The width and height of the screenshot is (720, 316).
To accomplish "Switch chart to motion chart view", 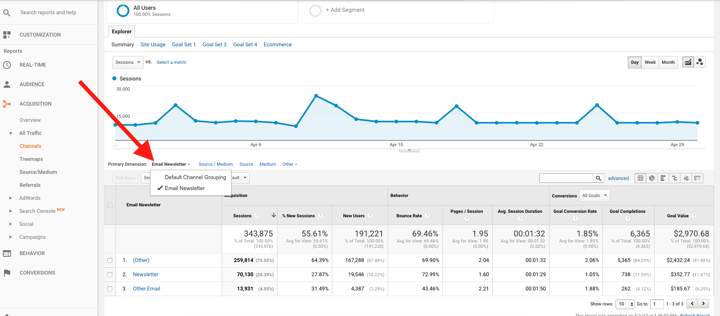I will point(700,62).
